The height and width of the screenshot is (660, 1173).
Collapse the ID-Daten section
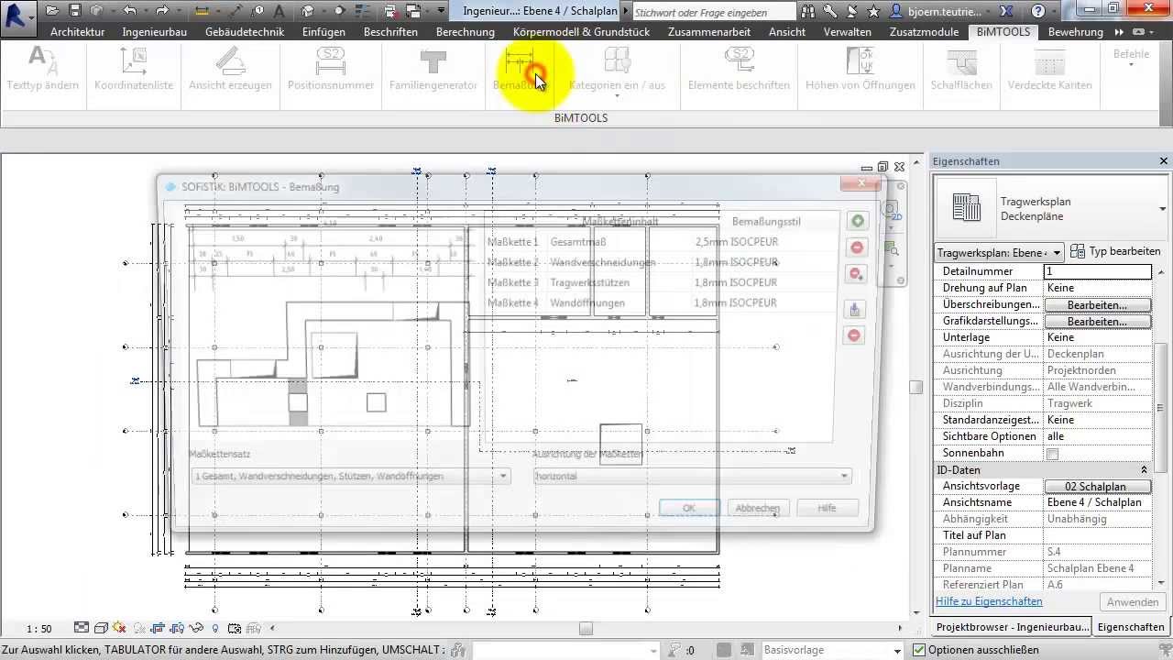(1144, 470)
